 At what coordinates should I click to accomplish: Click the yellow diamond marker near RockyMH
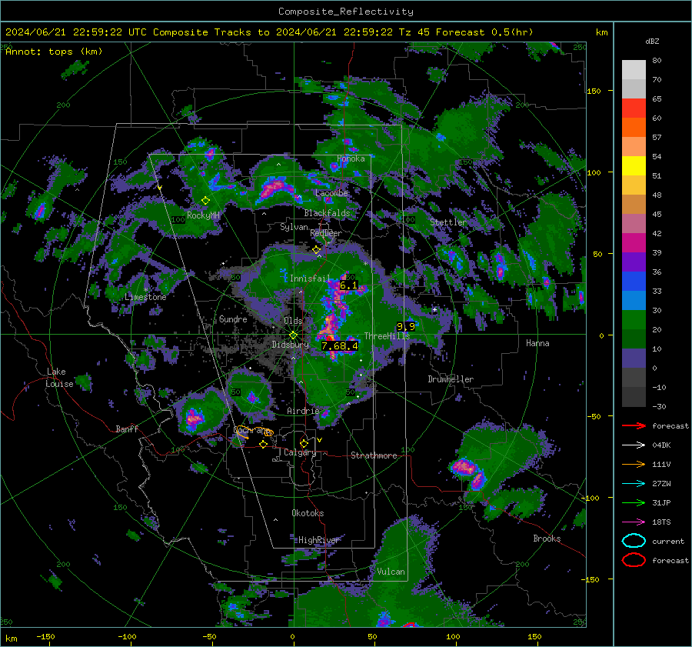pyautogui.click(x=205, y=201)
